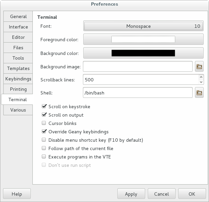
Task: Browse for a background image file
Action: click(199, 67)
